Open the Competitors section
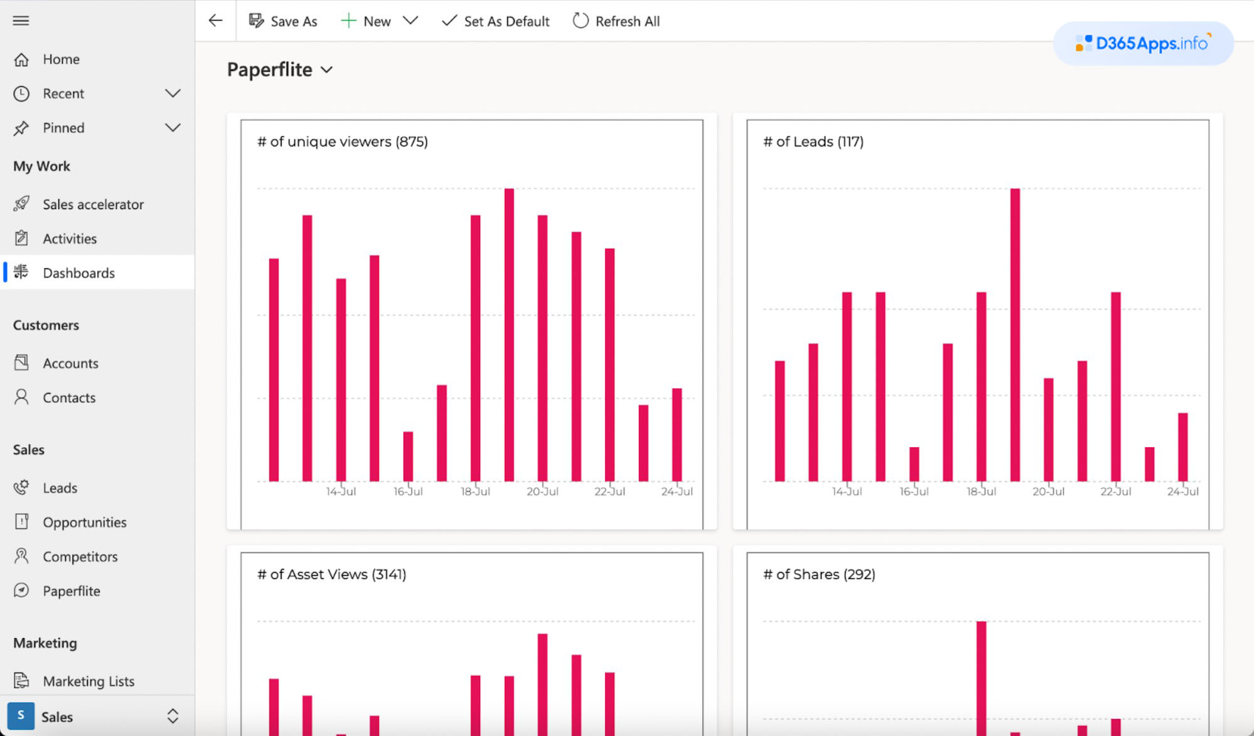The image size is (1254, 736). (x=80, y=556)
